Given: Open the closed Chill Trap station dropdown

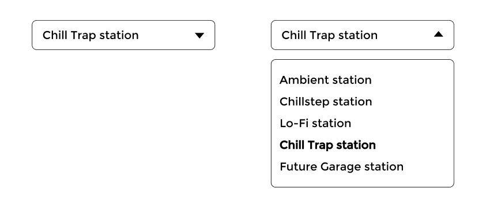Looking at the screenshot, I should (123, 35).
